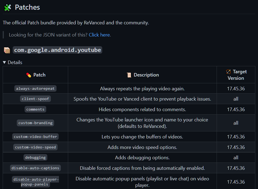
Task: Select the custom-video-speed patch tag
Action: 35,147
